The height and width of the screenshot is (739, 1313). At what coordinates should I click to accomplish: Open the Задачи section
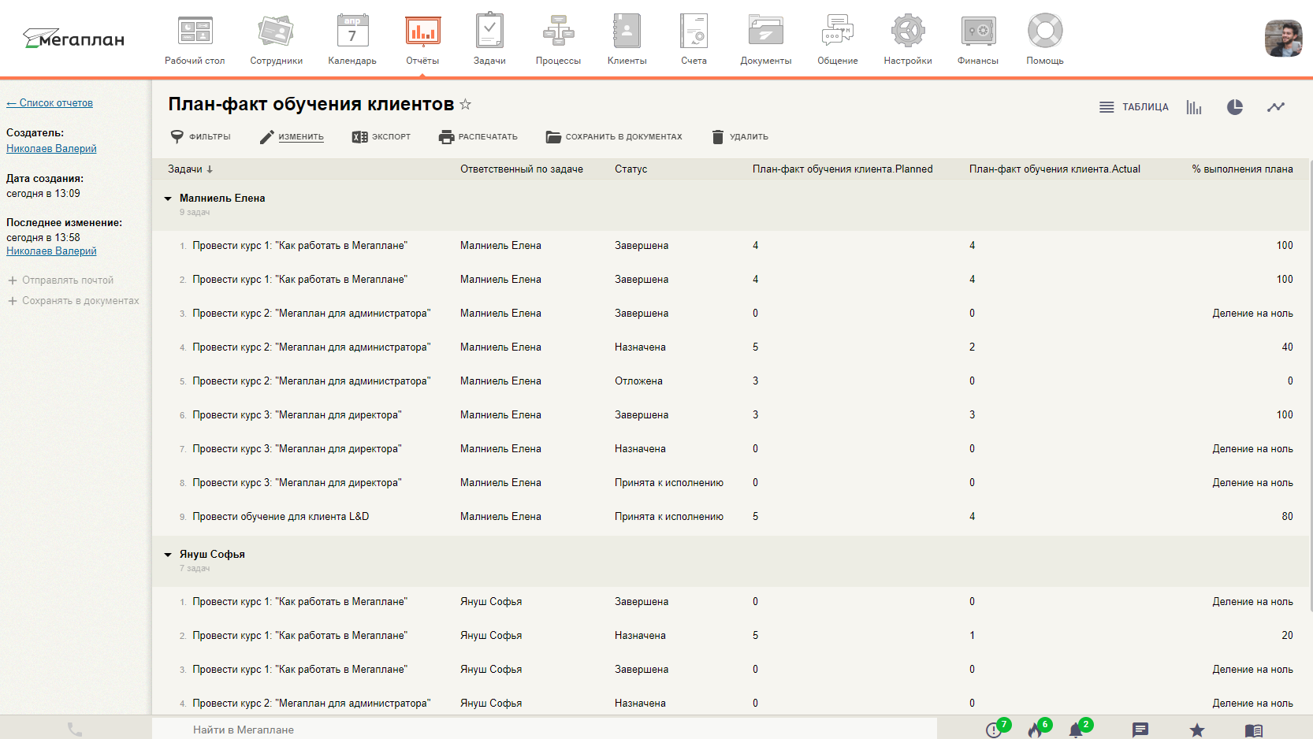click(489, 39)
